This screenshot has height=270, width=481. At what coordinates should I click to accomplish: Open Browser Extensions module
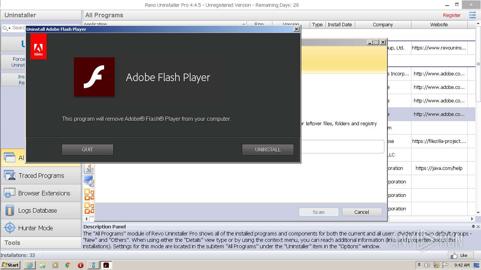tap(41, 193)
